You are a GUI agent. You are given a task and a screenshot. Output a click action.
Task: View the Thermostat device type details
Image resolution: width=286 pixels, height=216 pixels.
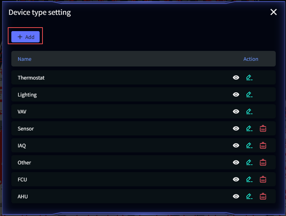(236, 77)
